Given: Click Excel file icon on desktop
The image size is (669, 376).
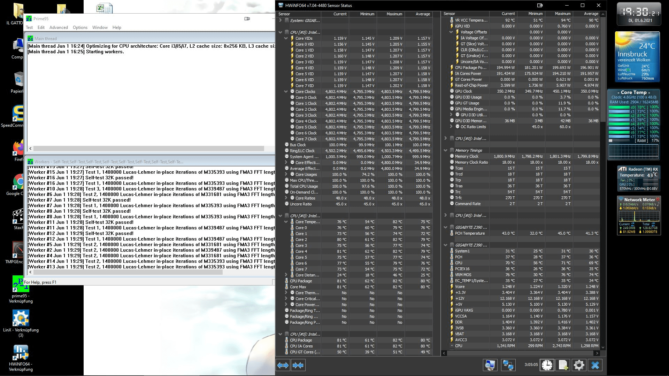Looking at the screenshot, I should (x=105, y=8).
